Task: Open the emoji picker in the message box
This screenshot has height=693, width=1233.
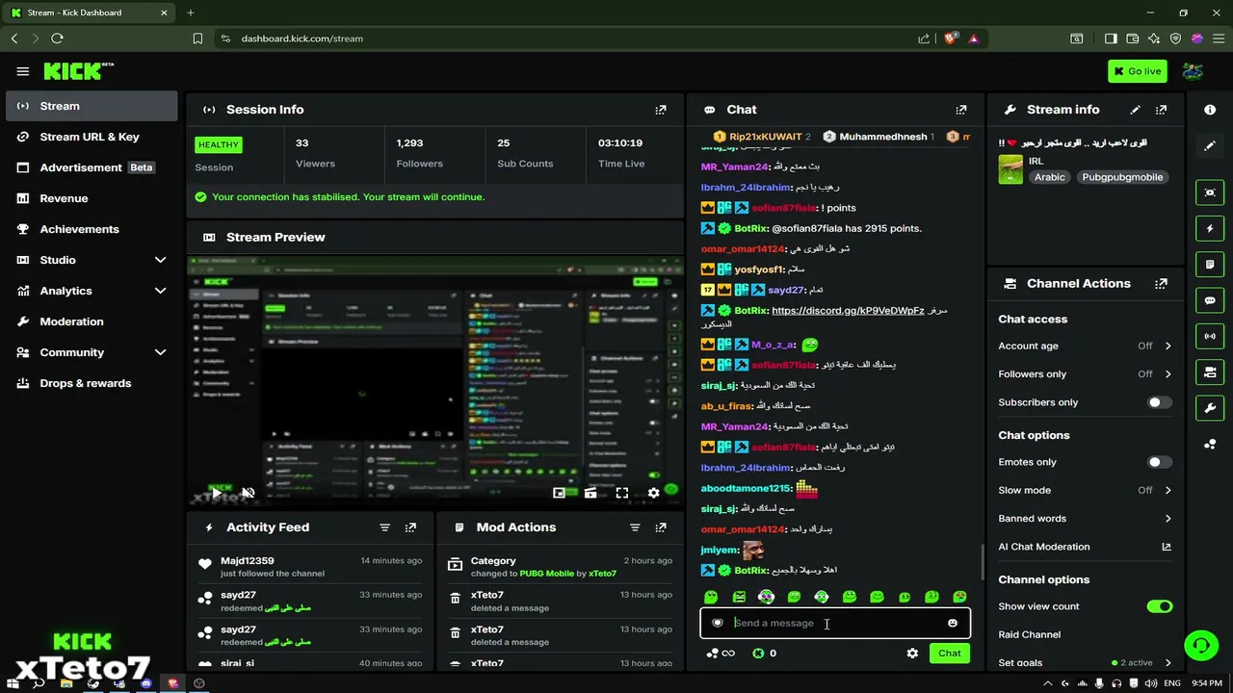Action: (x=953, y=623)
